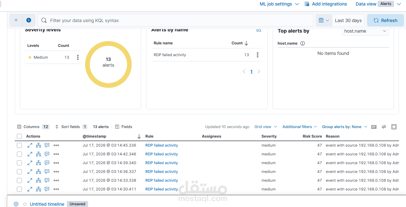Click the Unsaved timeline badge

pos(77,204)
